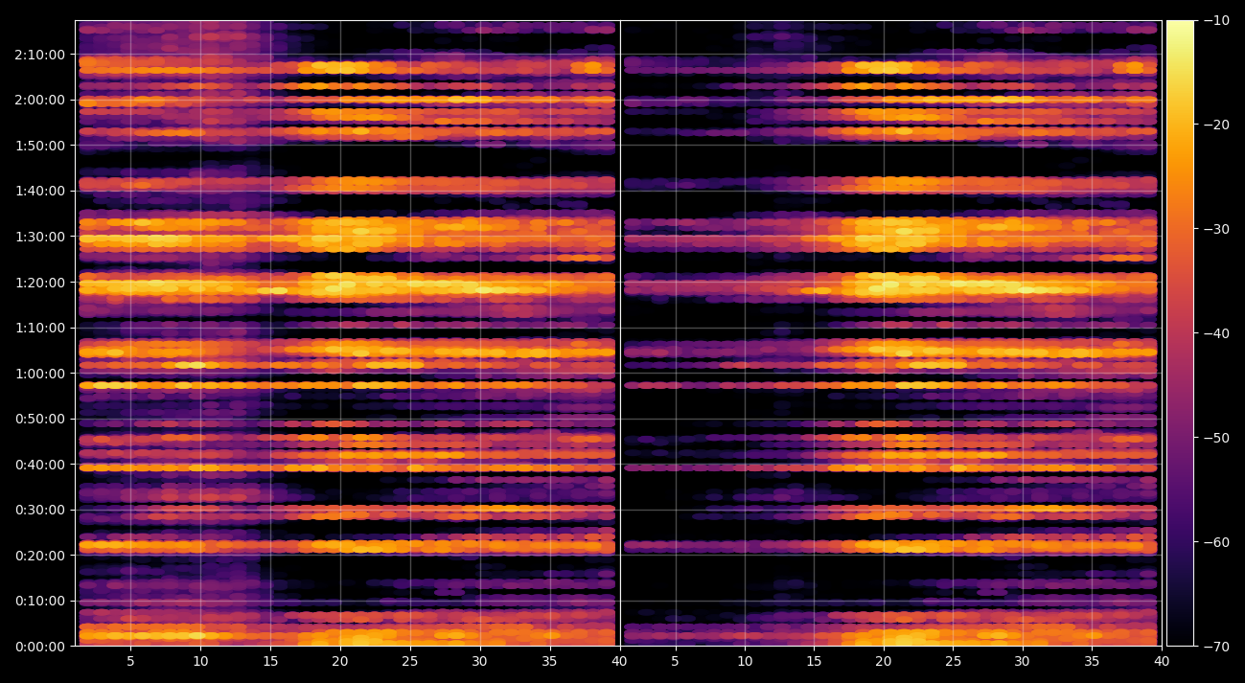Click the 0:50:00 time axis label

[x=39, y=419]
